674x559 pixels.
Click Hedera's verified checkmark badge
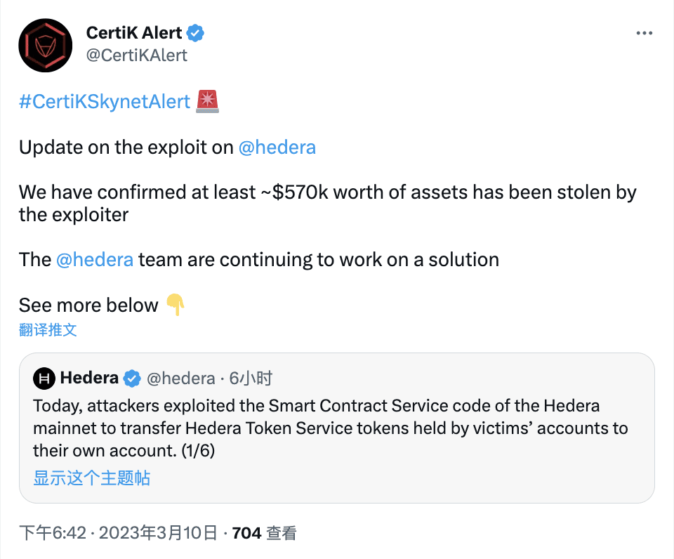132,379
